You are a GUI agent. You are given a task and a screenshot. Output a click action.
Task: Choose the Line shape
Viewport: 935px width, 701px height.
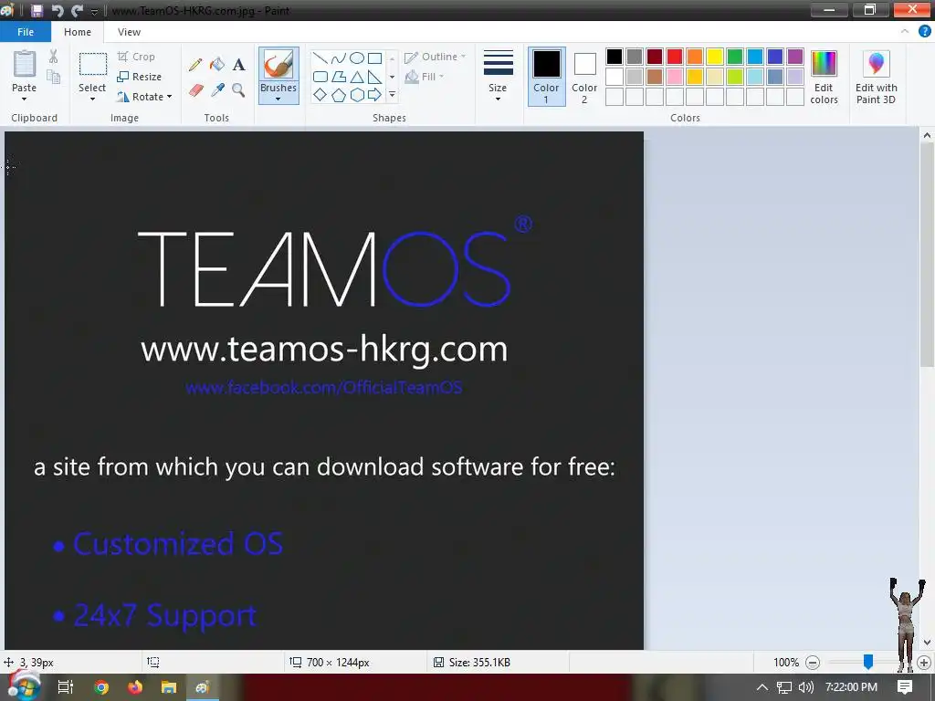pos(320,58)
